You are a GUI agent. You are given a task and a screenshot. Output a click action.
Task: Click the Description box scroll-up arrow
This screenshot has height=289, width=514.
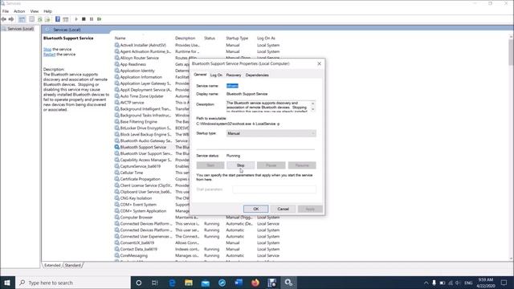[312, 104]
